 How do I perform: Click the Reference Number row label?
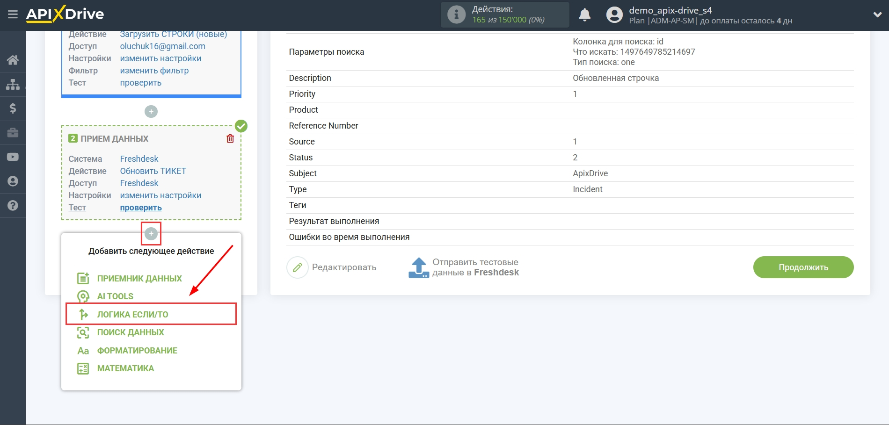[323, 126]
